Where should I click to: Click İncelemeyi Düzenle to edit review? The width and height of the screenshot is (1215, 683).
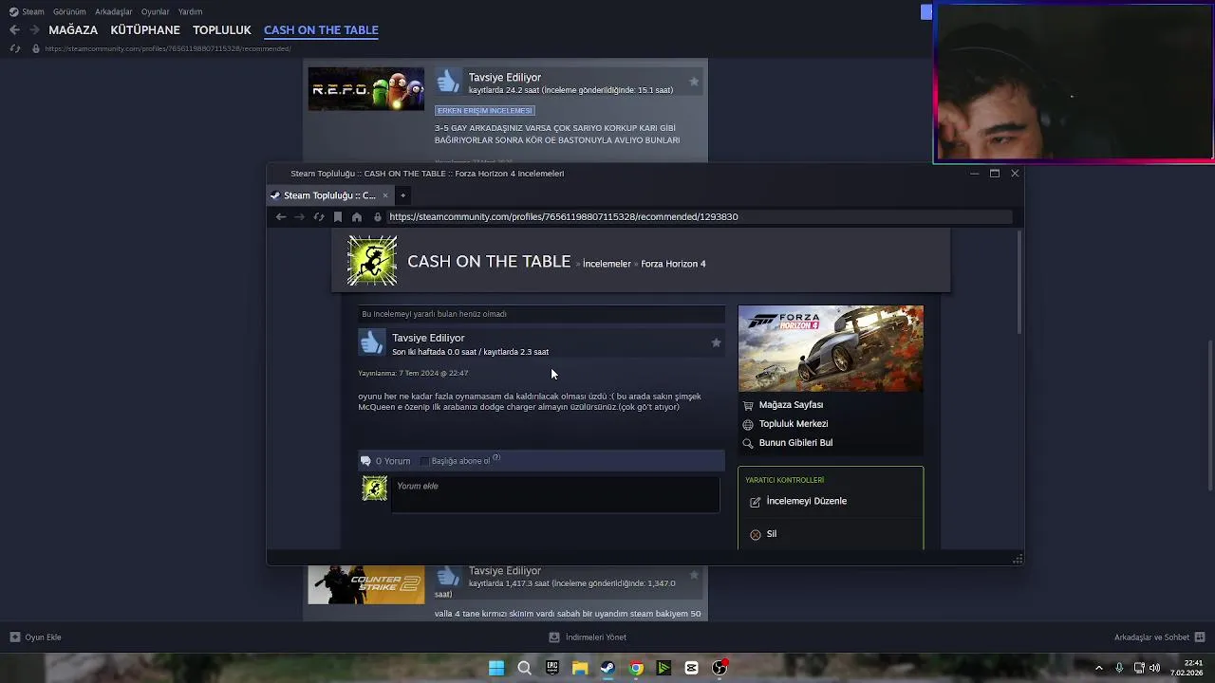coord(806,501)
